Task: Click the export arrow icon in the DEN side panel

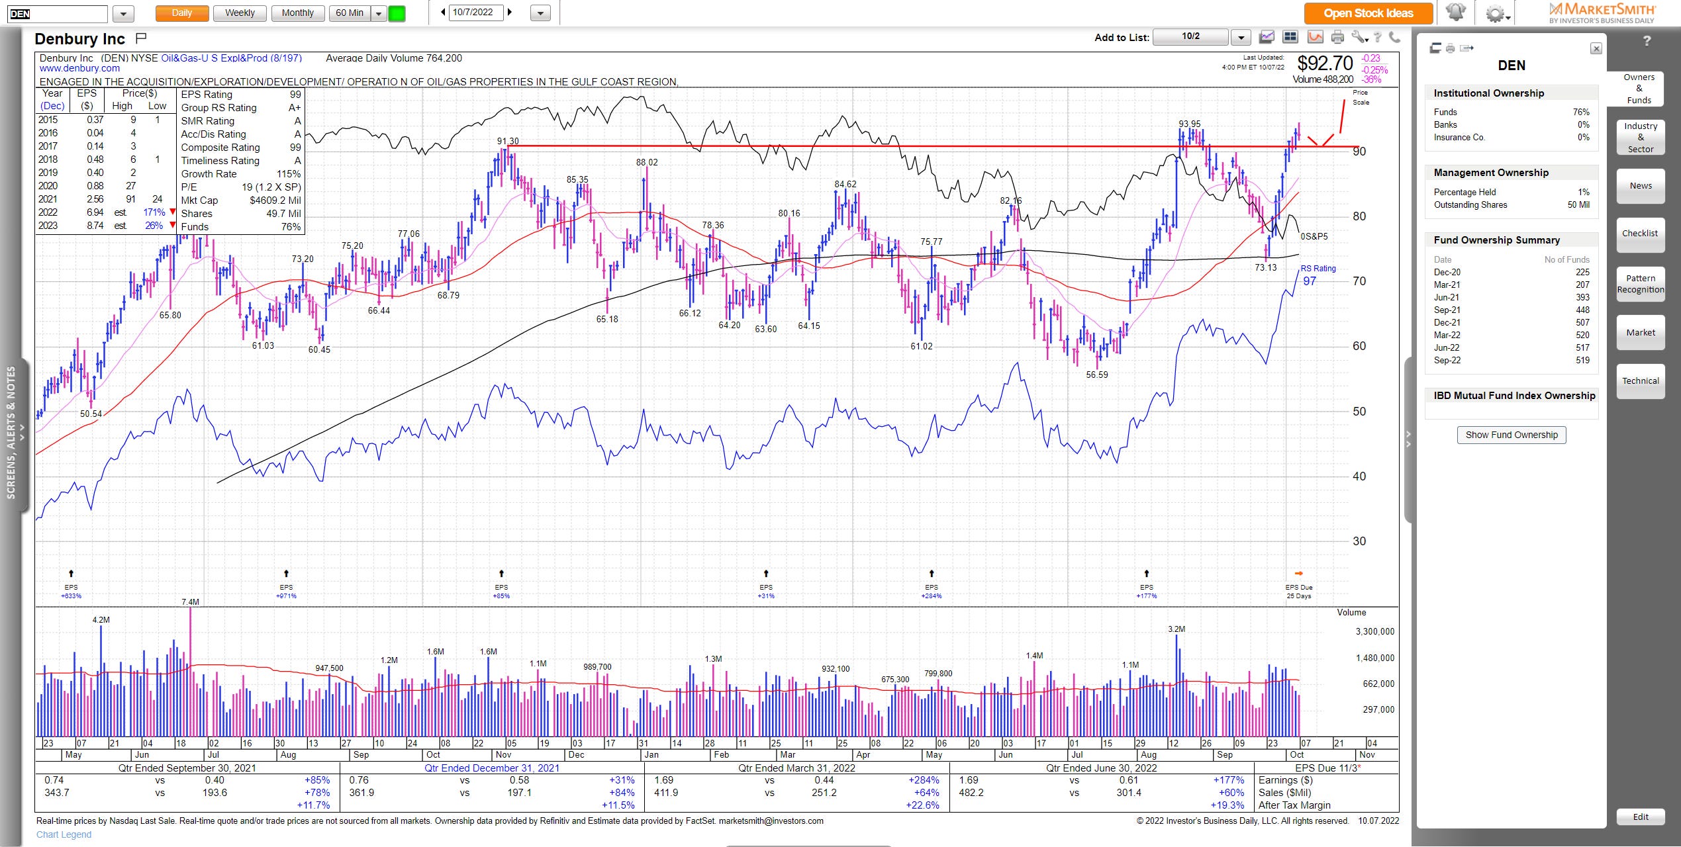Action: coord(1466,48)
